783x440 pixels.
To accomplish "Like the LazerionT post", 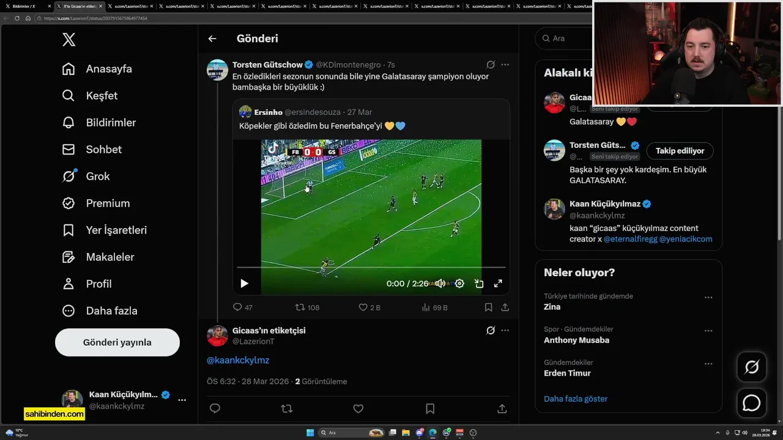I will point(358,408).
